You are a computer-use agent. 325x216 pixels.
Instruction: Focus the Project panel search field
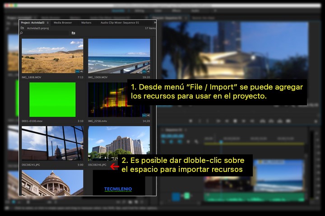pos(46,33)
